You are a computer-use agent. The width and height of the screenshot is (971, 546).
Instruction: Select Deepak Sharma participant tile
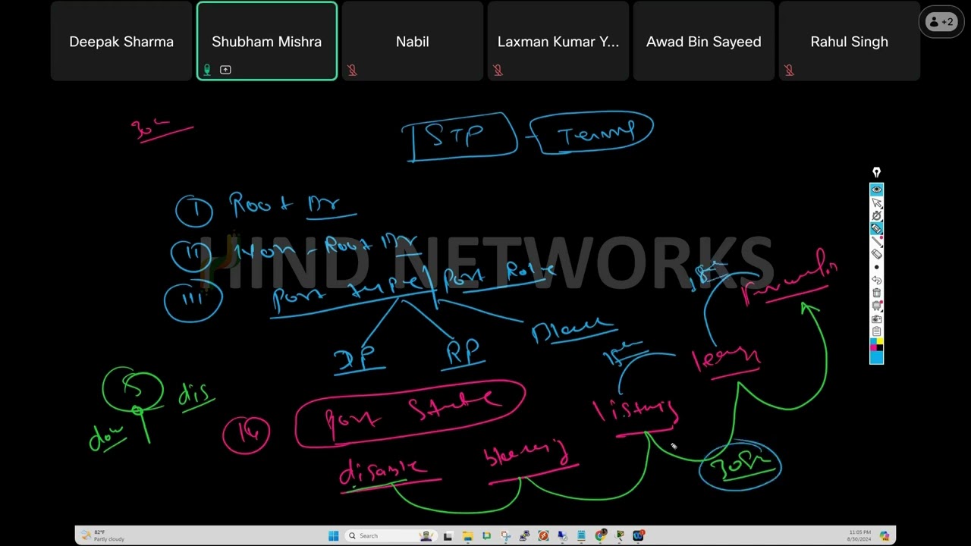pos(121,41)
